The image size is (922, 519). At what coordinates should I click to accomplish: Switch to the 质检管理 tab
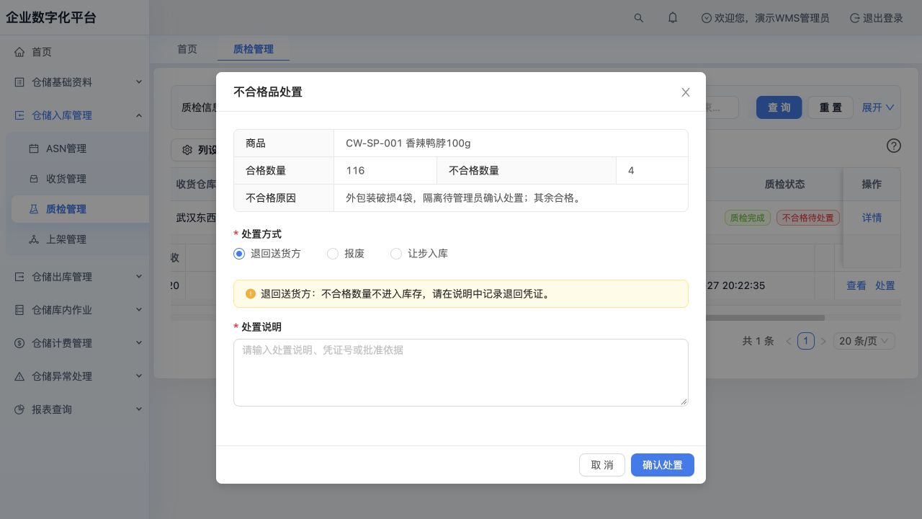[254, 49]
